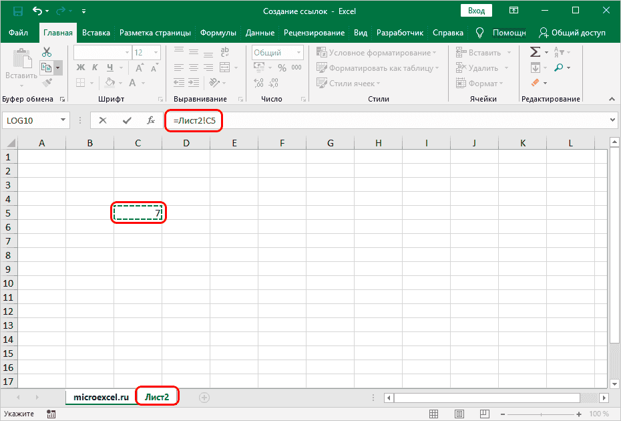This screenshot has width=621, height=421.
Task: Click the AutoSum sigma icon
Action: click(x=535, y=52)
